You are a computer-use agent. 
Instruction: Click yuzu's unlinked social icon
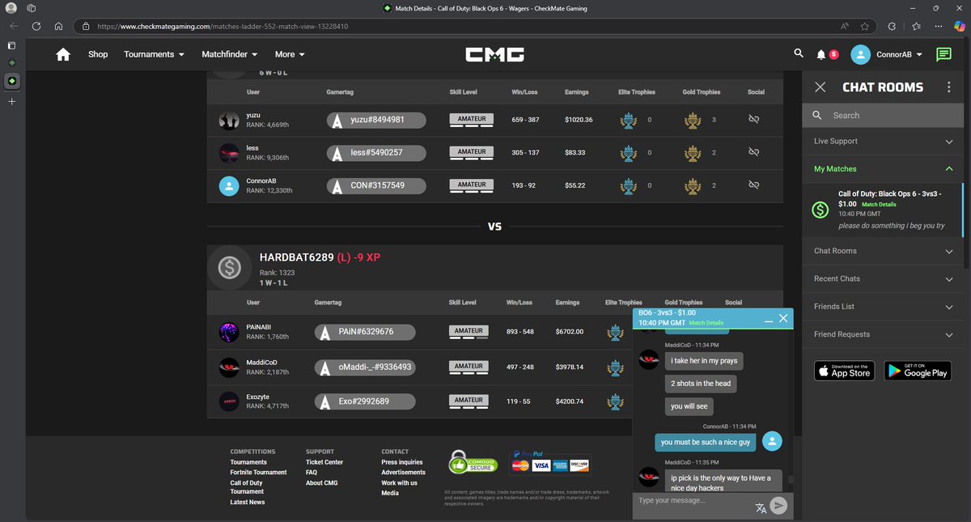pos(753,119)
